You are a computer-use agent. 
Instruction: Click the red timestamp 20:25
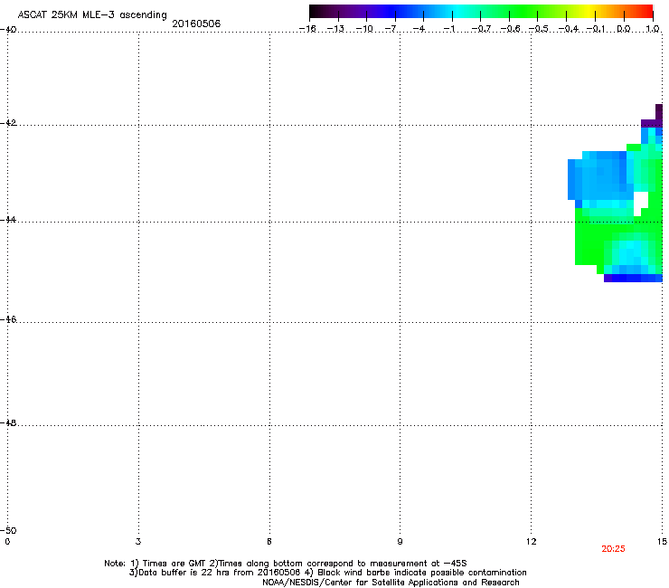(613, 549)
